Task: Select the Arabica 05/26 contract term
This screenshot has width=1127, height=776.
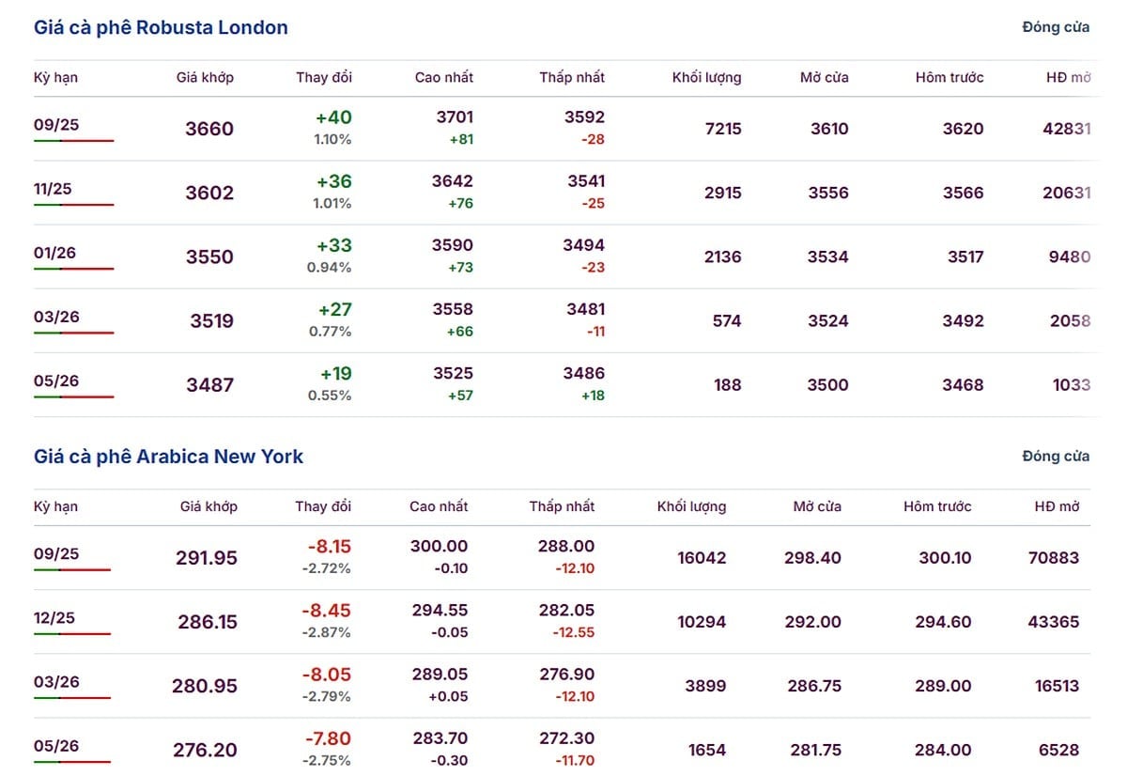Action: click(56, 745)
